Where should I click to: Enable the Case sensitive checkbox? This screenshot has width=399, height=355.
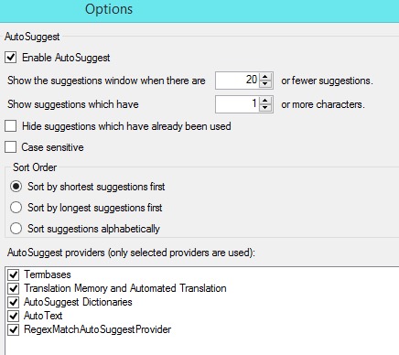point(11,147)
